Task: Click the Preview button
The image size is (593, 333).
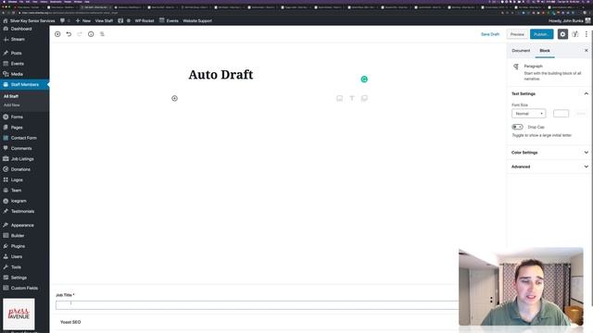Action: (517, 34)
